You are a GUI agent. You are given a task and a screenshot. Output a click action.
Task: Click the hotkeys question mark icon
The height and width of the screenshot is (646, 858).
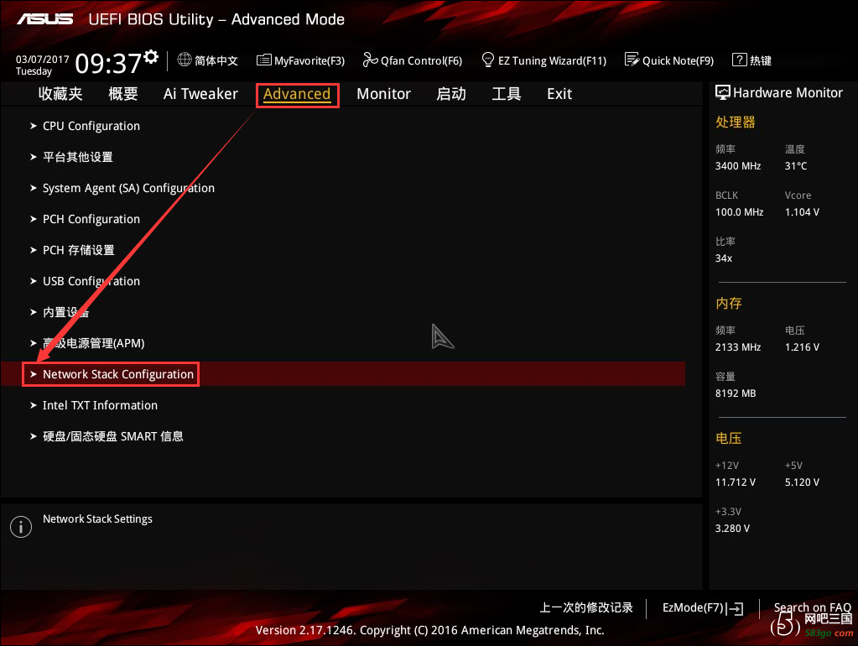tap(739, 60)
